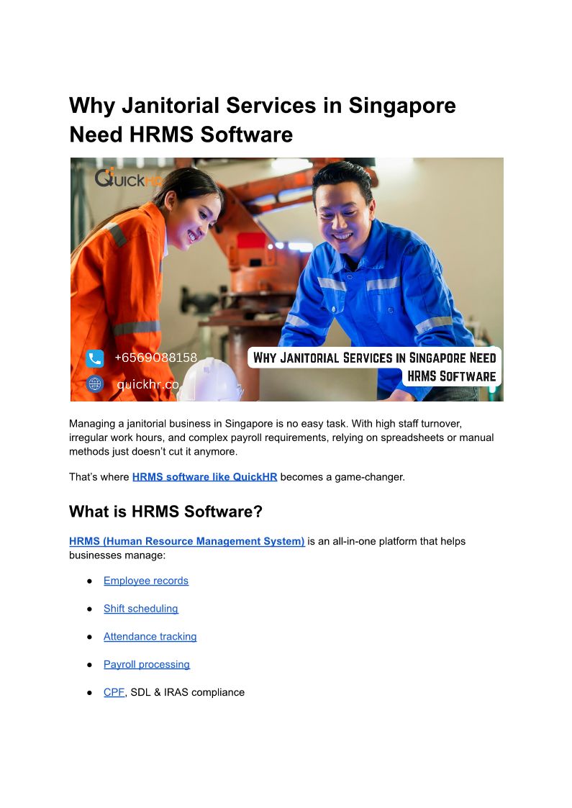Click the main title 'Why Janitorial Services in Singapore'
The height and width of the screenshot is (808, 572).
pyautogui.click(x=262, y=106)
